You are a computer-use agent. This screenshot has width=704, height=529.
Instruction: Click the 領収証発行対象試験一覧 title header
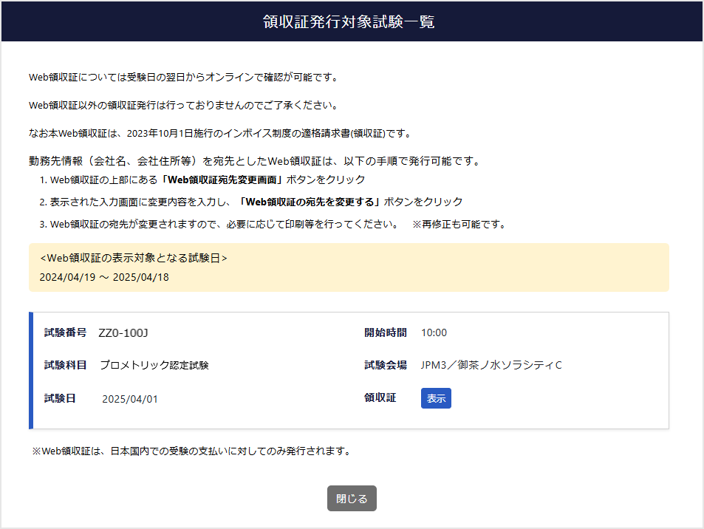(x=352, y=21)
